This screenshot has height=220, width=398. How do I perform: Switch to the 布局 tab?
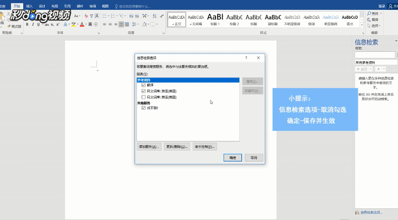pos(55,6)
